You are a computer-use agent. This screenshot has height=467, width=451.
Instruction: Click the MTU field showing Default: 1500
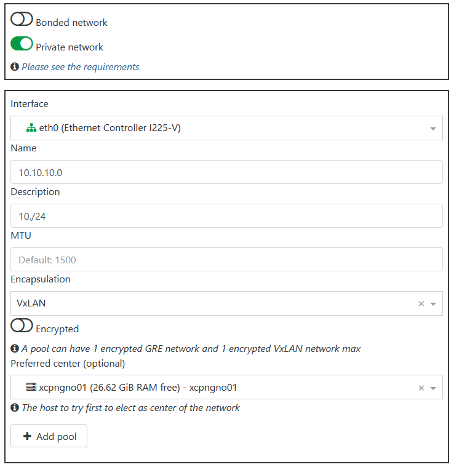click(226, 260)
